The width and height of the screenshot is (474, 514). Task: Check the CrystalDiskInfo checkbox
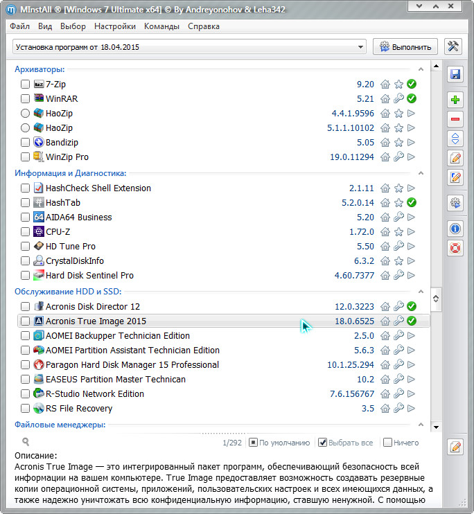tap(25, 261)
